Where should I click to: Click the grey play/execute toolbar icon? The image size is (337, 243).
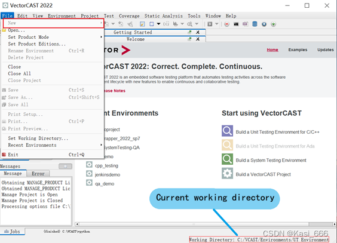tap(210, 24)
